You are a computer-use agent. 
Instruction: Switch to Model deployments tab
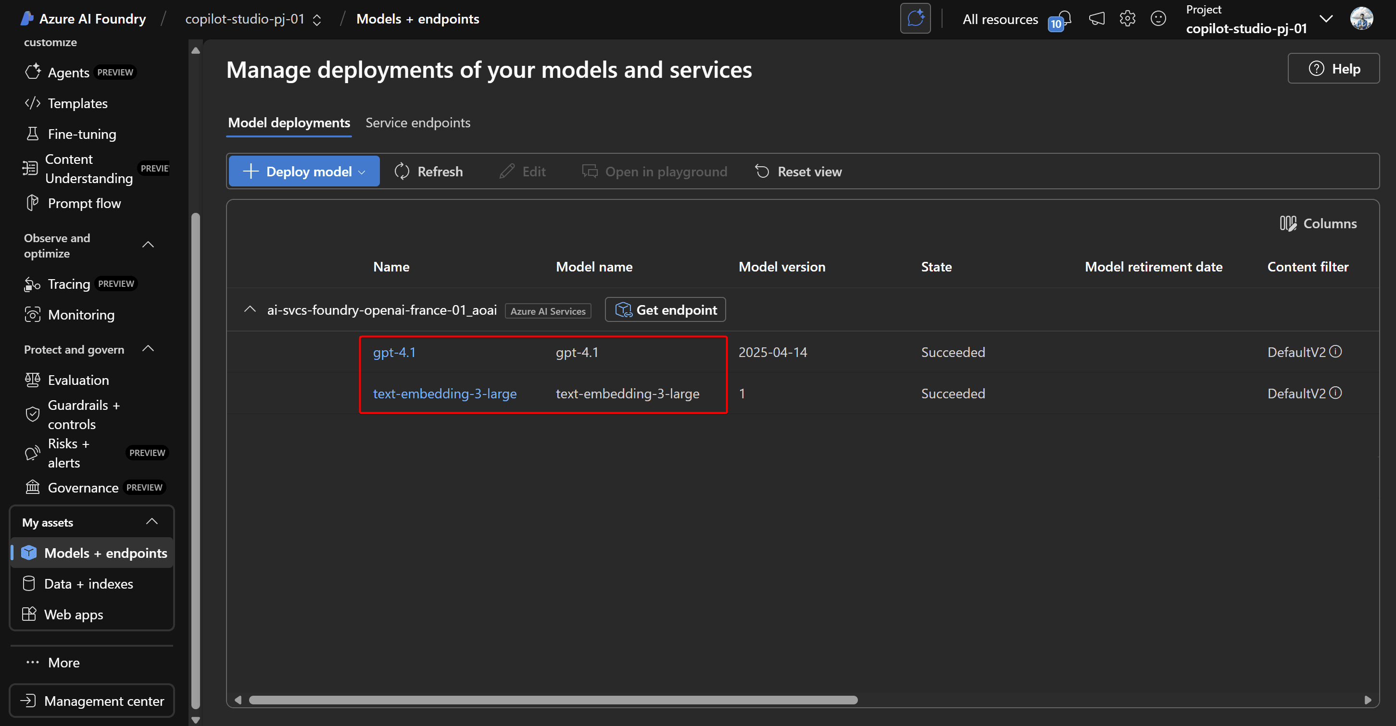(x=289, y=123)
